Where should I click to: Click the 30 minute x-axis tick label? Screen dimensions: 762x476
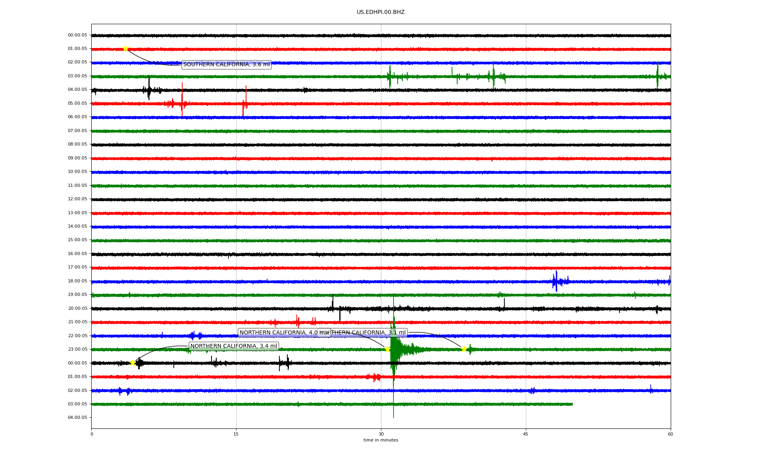point(381,434)
